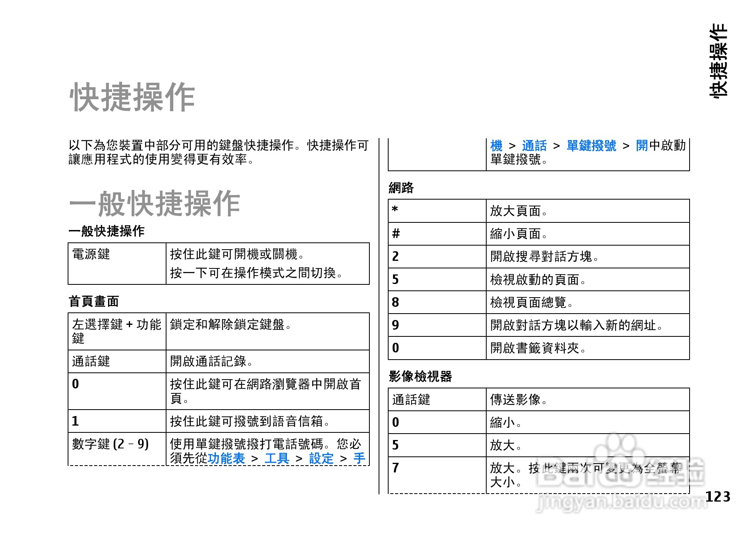Click the # key cell

(x=437, y=234)
